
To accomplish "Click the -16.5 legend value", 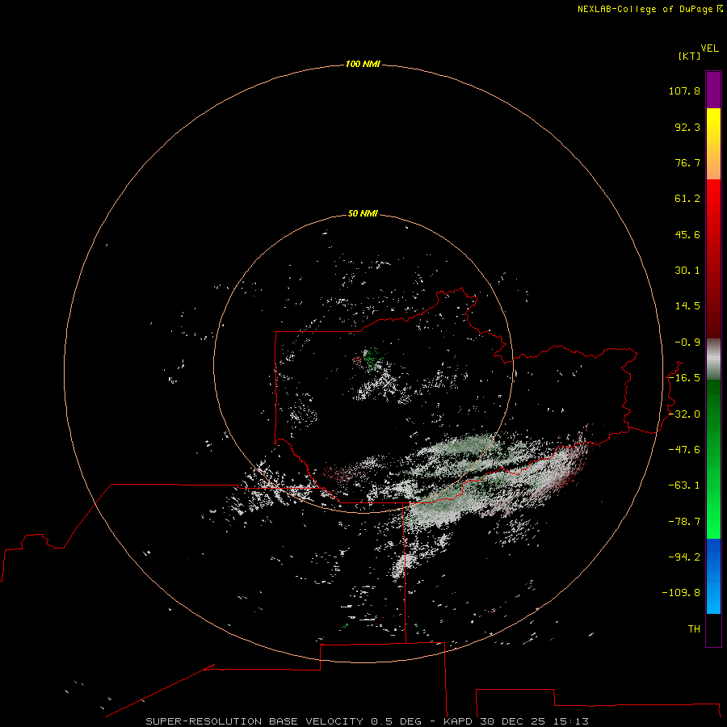I will (x=684, y=378).
